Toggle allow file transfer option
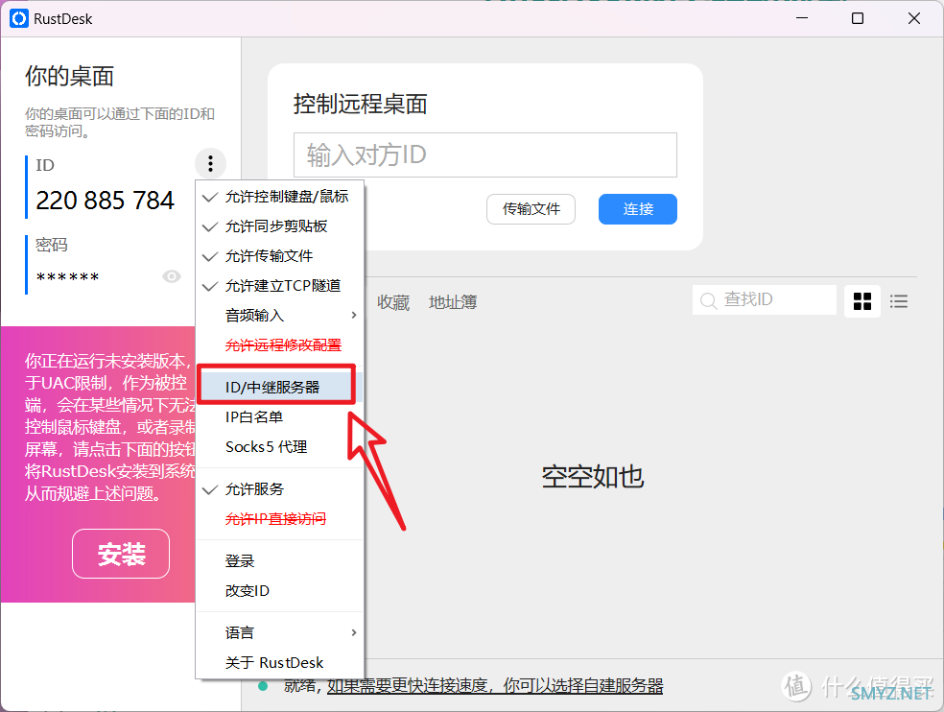Image resolution: width=944 pixels, height=712 pixels. (x=280, y=256)
